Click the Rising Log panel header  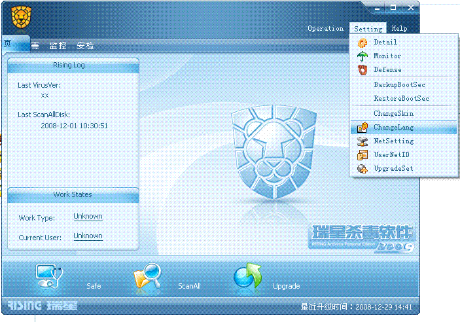coord(73,65)
